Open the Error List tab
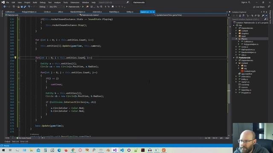Screen dimensions: 273x153 point(24,142)
